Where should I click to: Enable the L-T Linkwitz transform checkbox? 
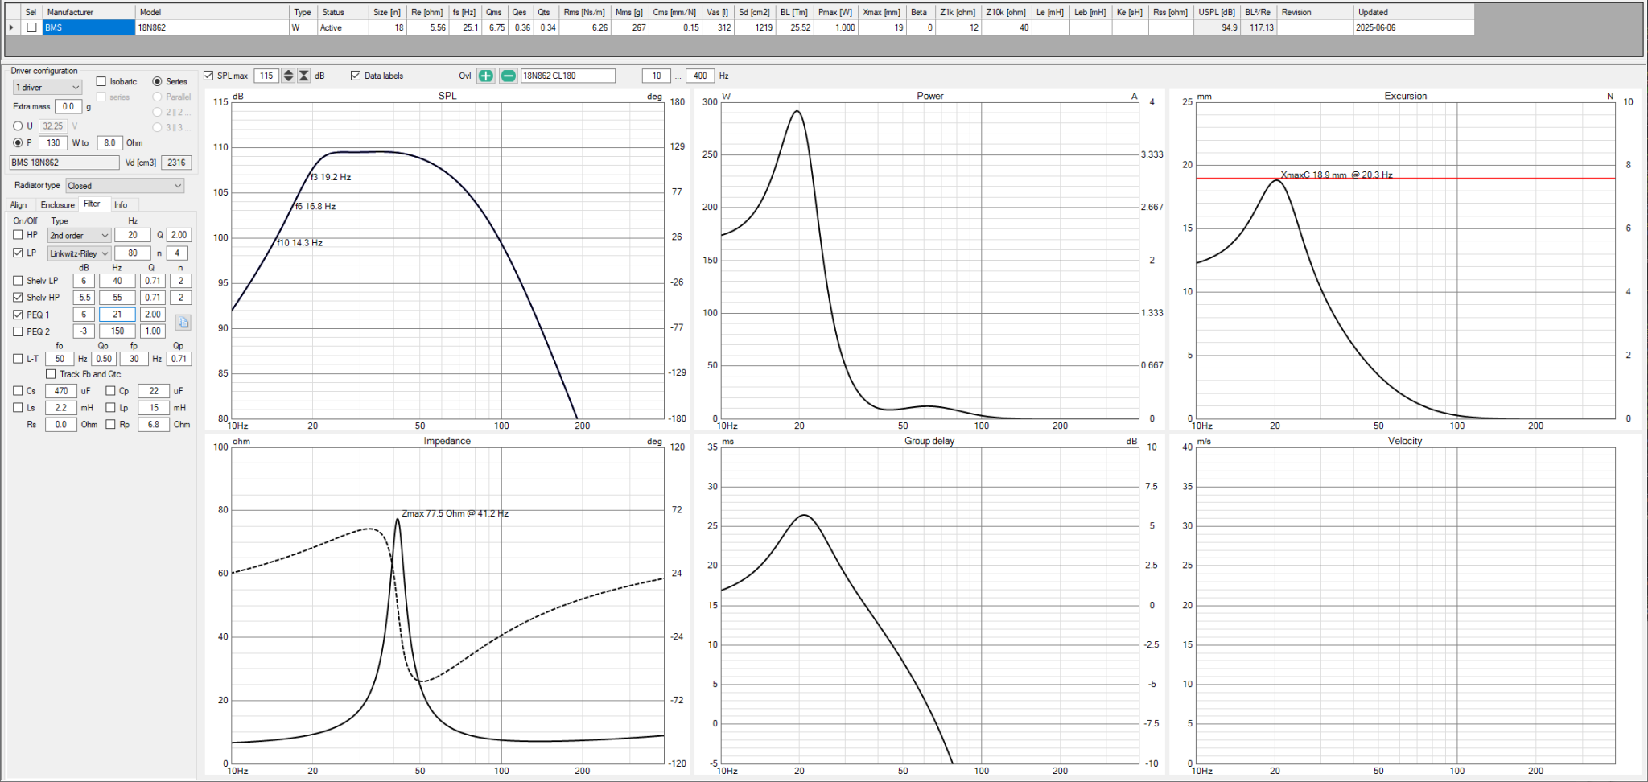point(18,359)
